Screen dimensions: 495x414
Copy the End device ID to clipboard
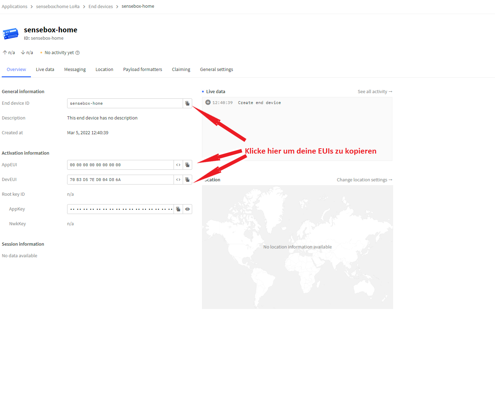(x=187, y=103)
